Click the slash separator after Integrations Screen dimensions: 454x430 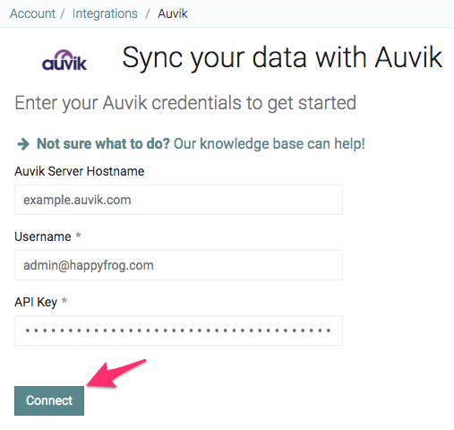click(147, 13)
